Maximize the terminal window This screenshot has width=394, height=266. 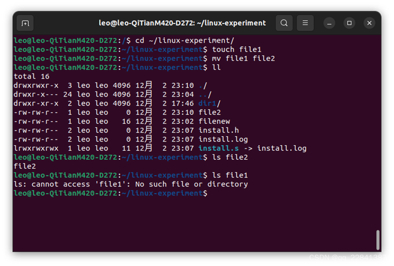pyautogui.click(x=349, y=23)
